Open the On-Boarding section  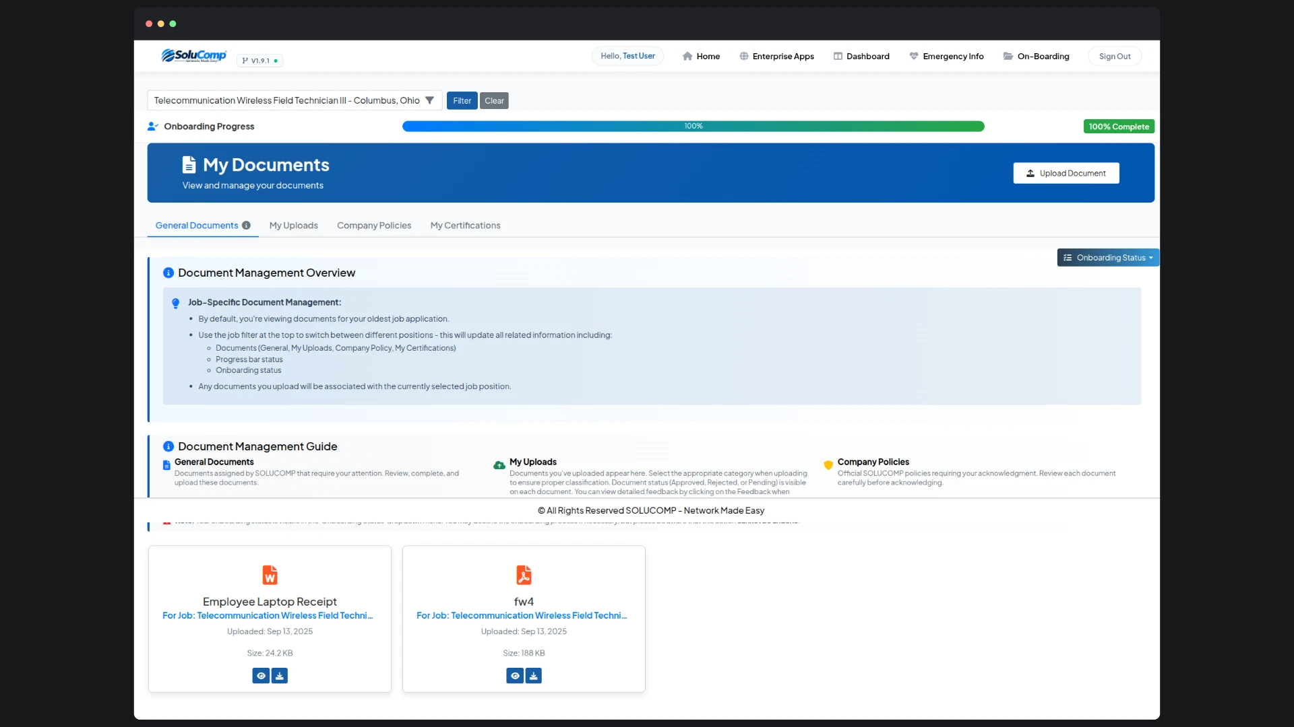point(1036,57)
